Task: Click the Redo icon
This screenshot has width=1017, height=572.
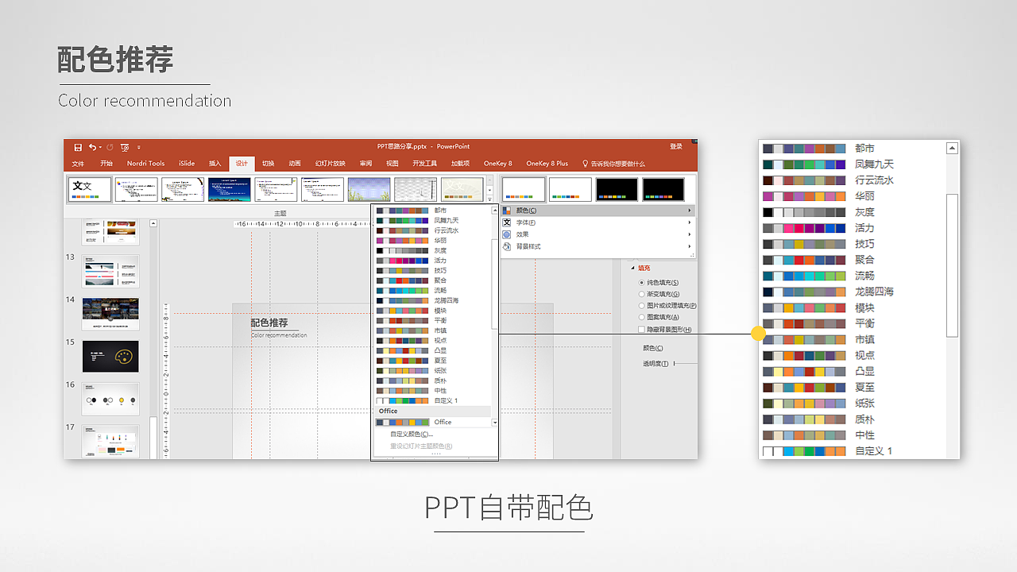Action: [x=110, y=147]
